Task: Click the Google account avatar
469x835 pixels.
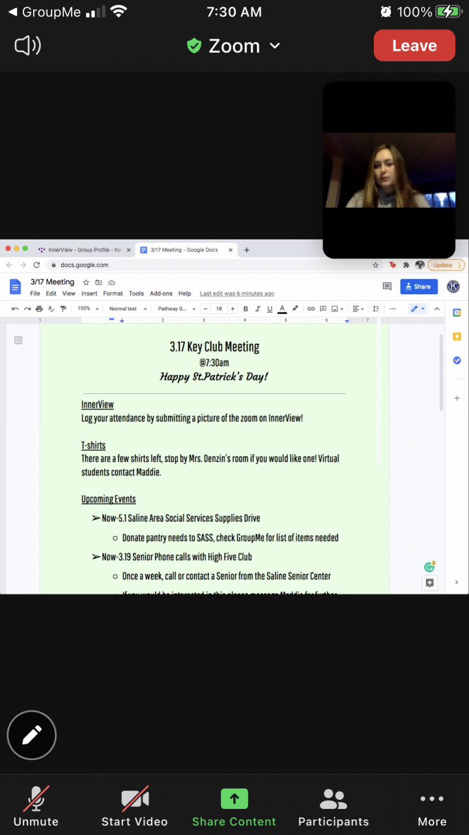Action: tap(453, 286)
